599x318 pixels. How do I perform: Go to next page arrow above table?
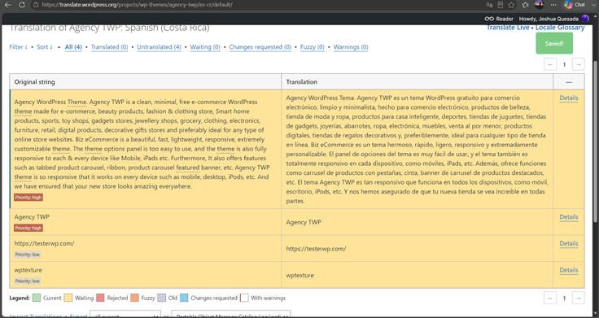pos(579,64)
